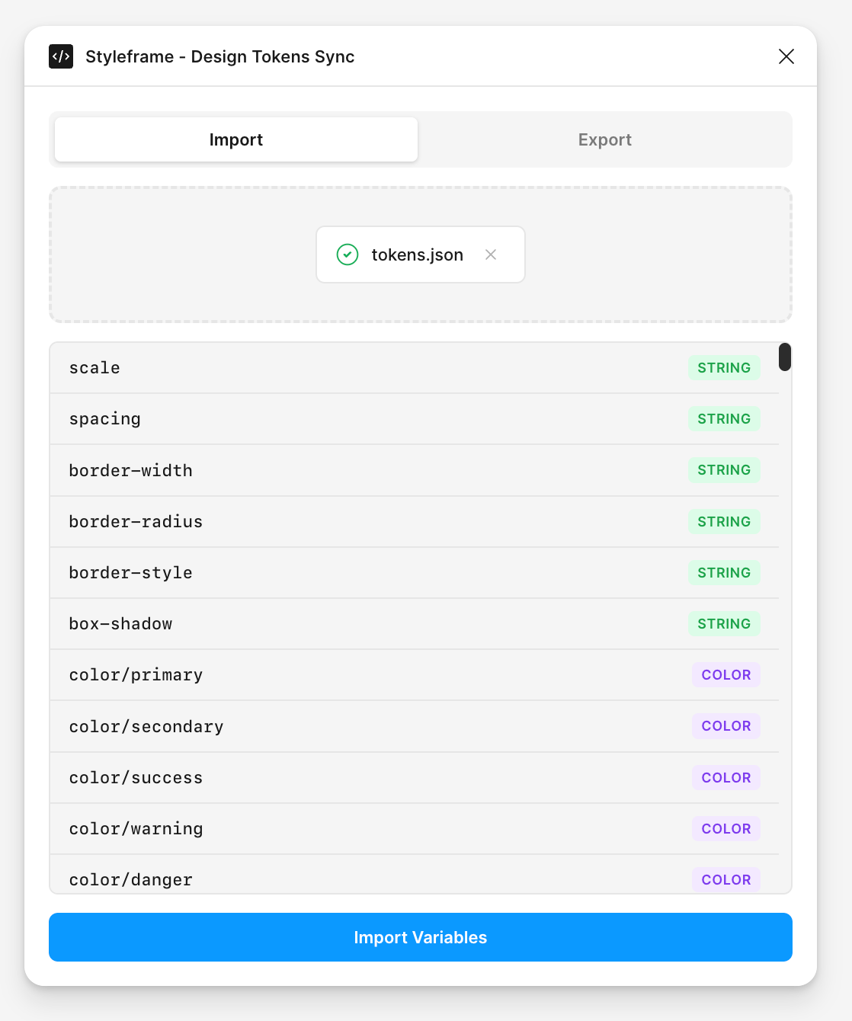Click the COLOR badge next to color/primary
This screenshot has width=852, height=1021.
[x=725, y=674]
